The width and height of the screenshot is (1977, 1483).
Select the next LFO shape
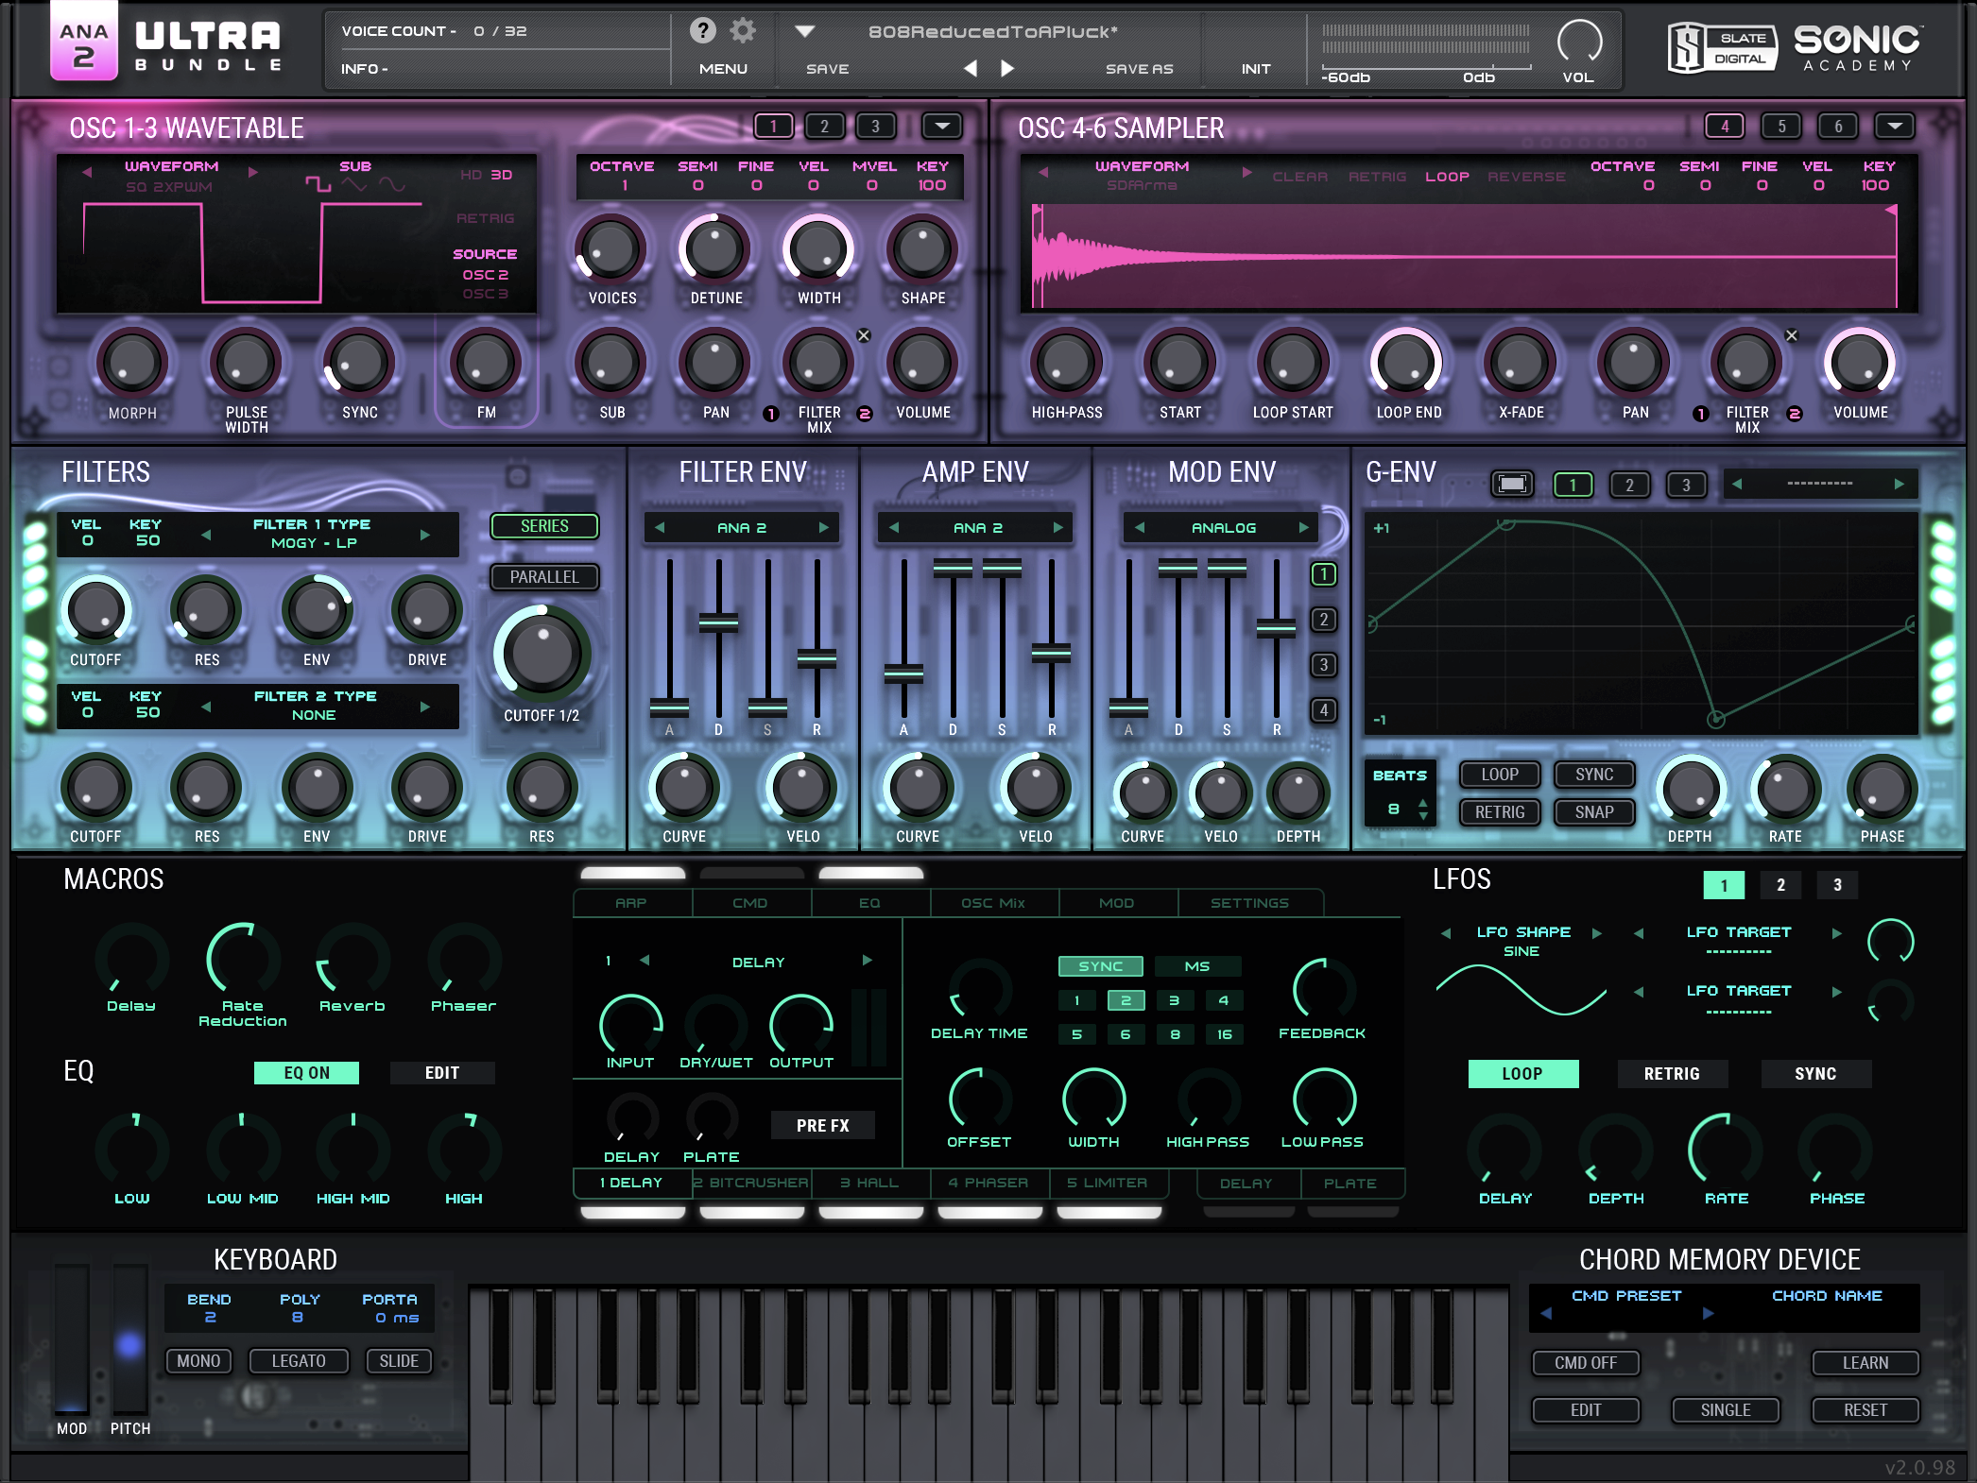[x=1596, y=933]
